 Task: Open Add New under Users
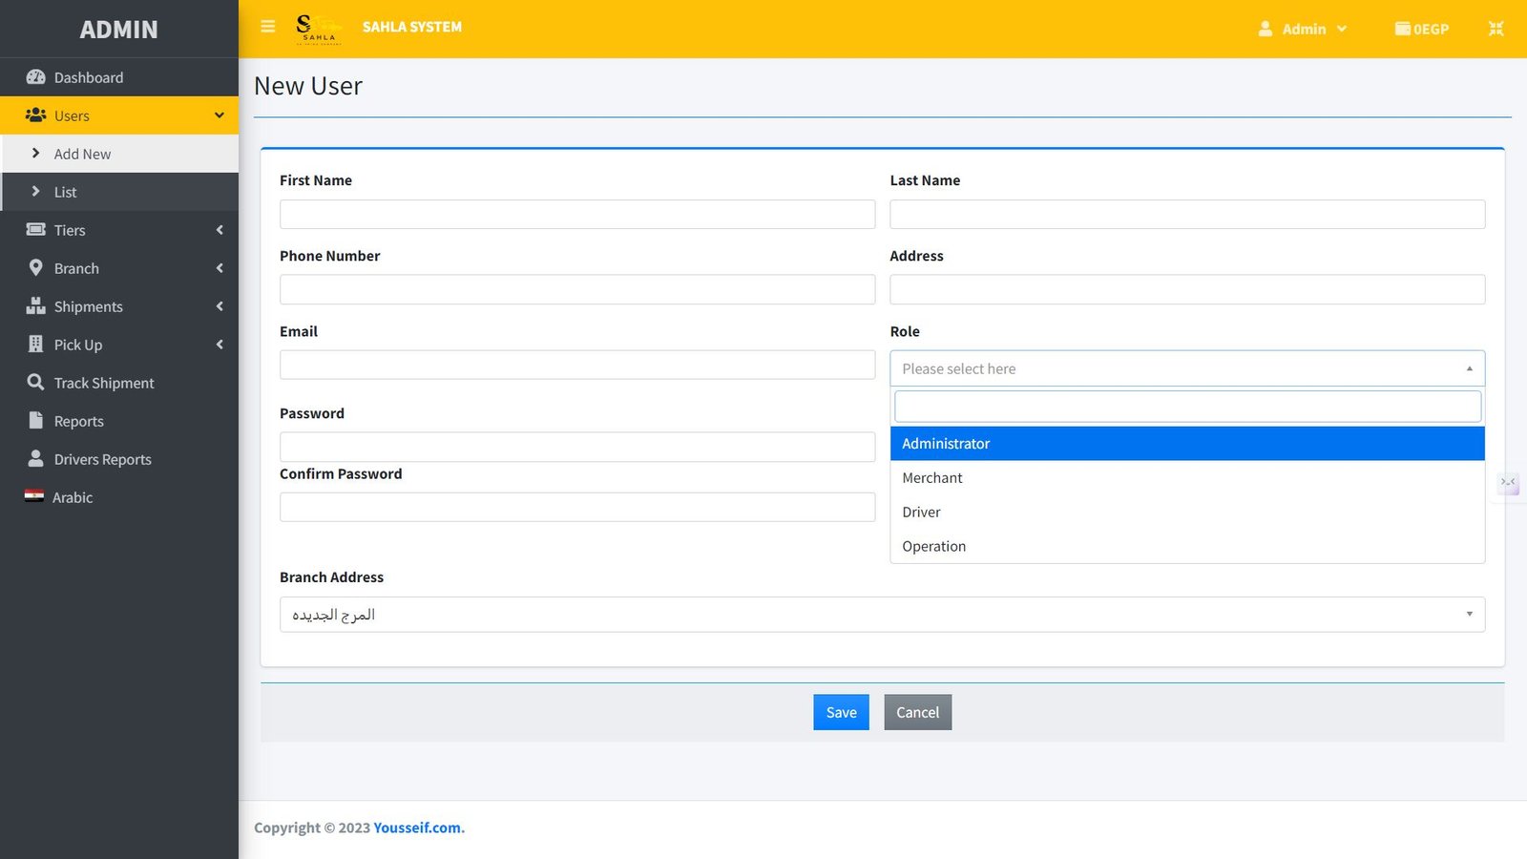click(x=119, y=154)
